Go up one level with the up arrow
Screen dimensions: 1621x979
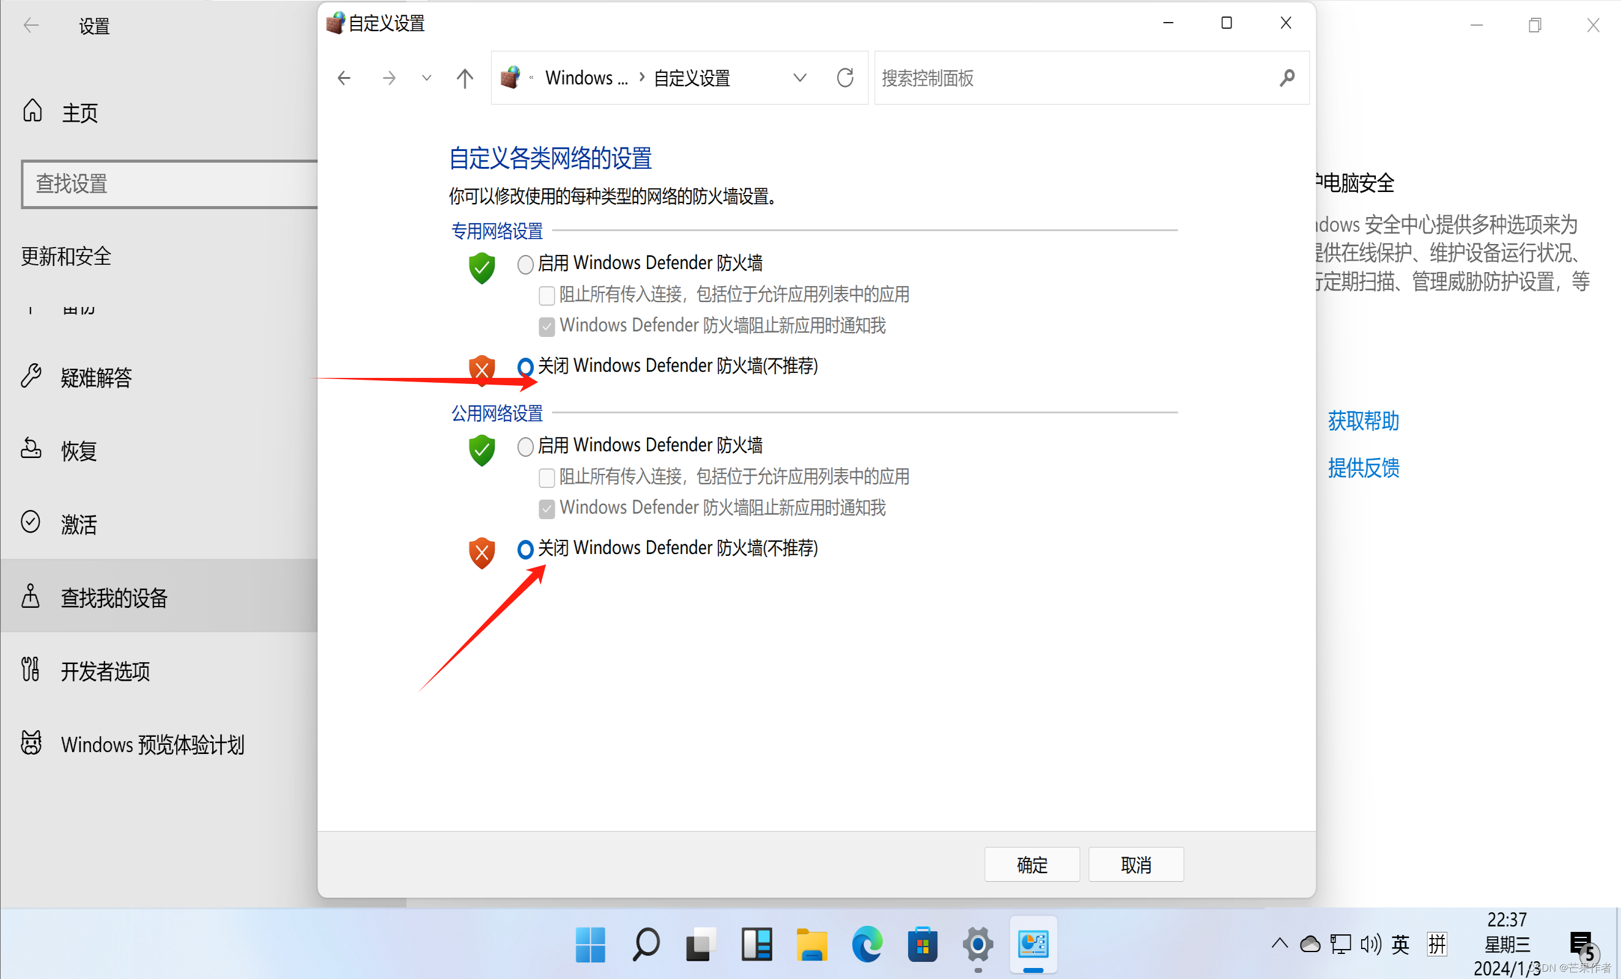tap(465, 78)
